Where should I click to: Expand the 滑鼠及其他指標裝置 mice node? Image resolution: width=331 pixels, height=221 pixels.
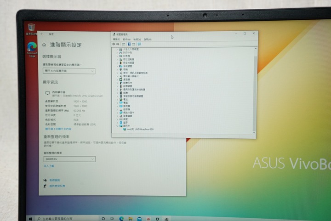[117, 96]
